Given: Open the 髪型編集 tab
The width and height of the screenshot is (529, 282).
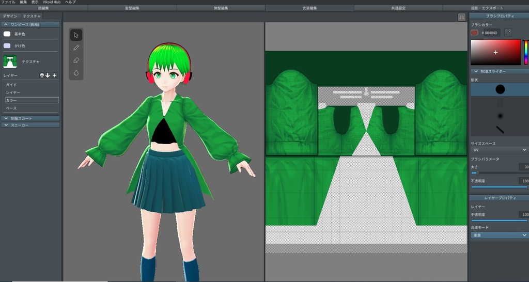Looking at the screenshot, I should pos(132,8).
